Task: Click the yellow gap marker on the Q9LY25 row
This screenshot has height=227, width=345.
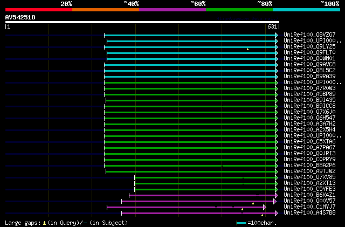Action: pos(248,49)
